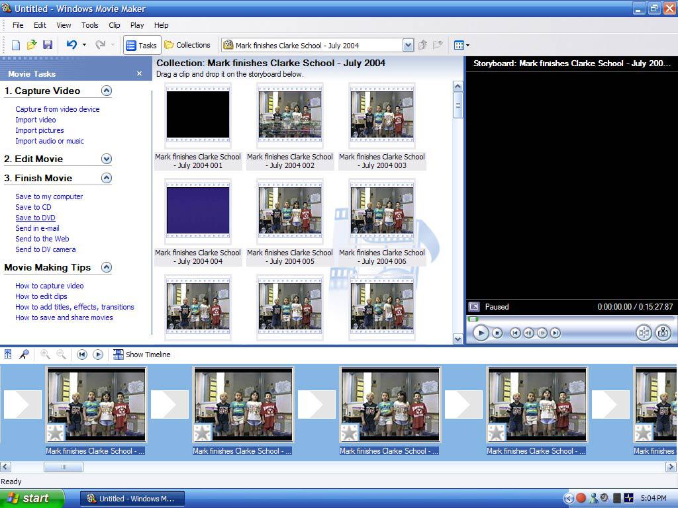The height and width of the screenshot is (508, 678).
Task: Click the monitor Back button
Action: [515, 333]
